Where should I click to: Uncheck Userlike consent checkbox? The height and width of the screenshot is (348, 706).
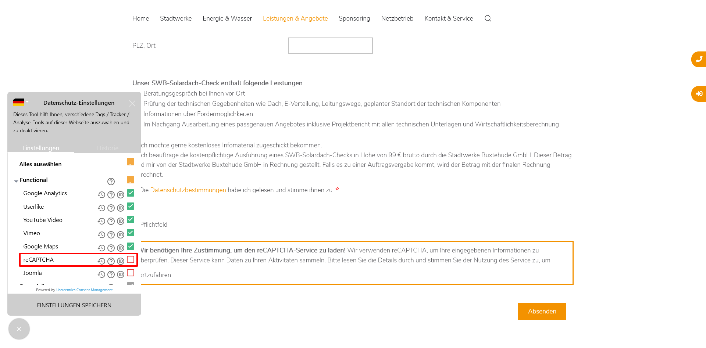[x=131, y=206]
